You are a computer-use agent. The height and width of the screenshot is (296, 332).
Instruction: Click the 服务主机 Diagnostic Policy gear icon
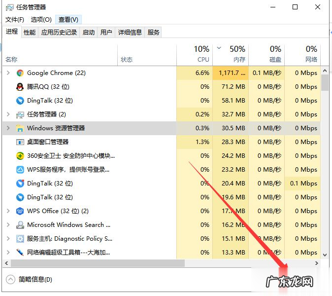pos(20,239)
